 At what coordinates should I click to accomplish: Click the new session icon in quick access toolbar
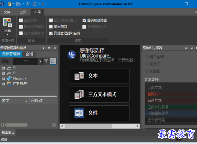coord(9,4)
